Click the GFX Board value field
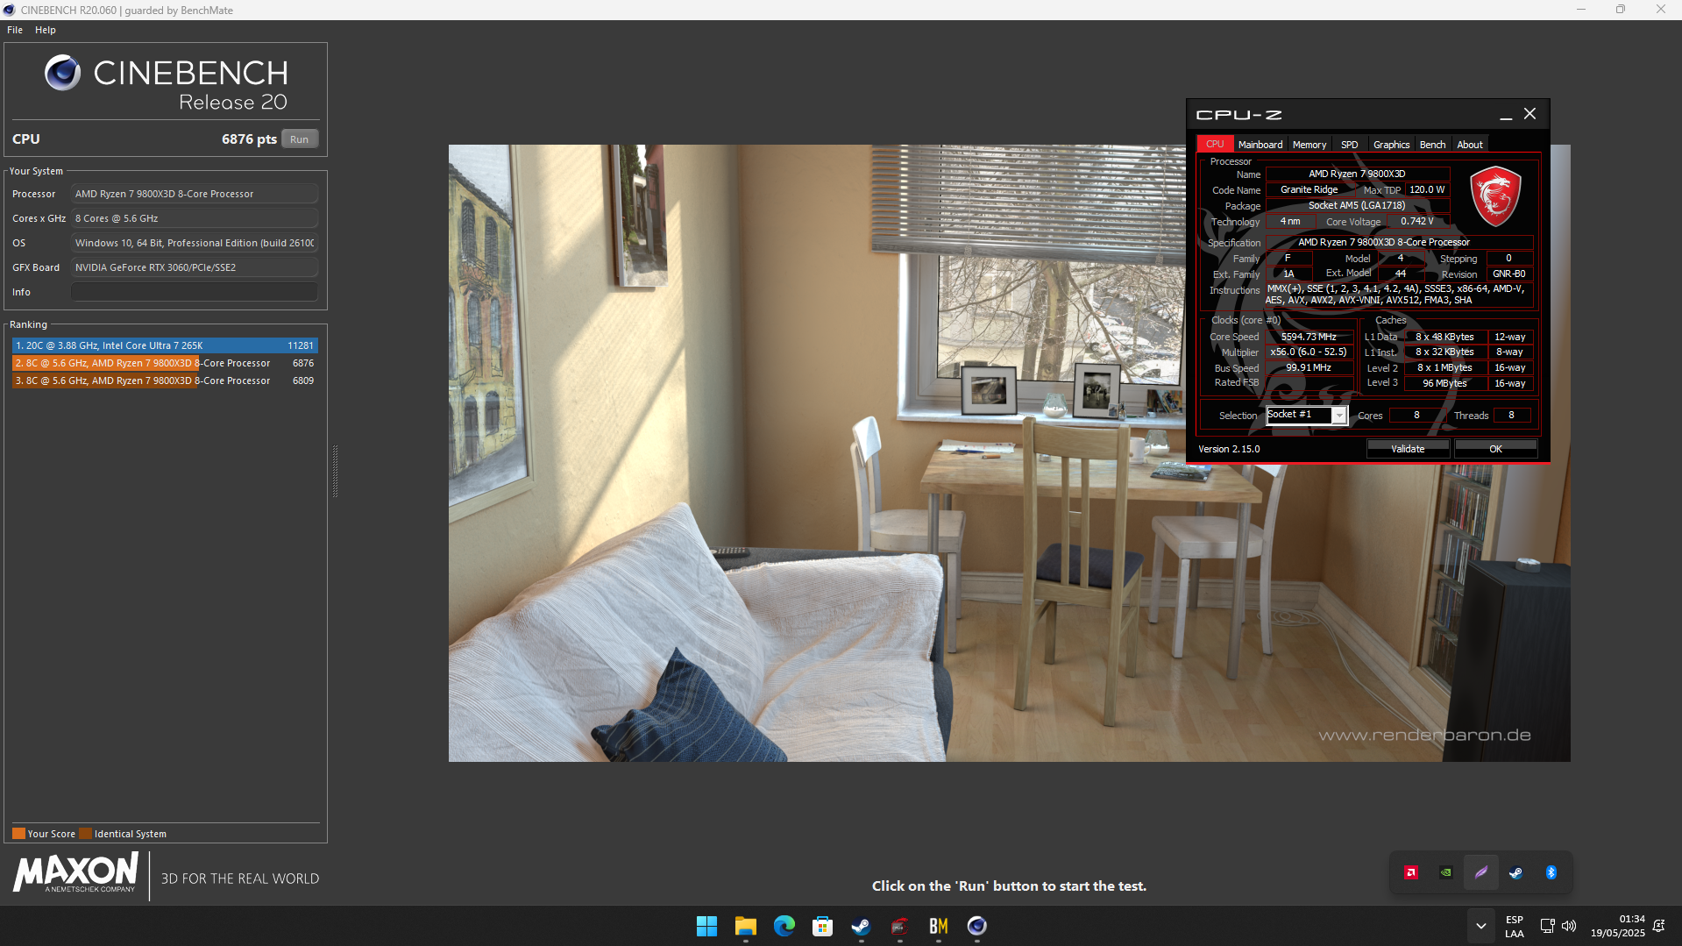This screenshot has width=1682, height=946. pos(195,267)
